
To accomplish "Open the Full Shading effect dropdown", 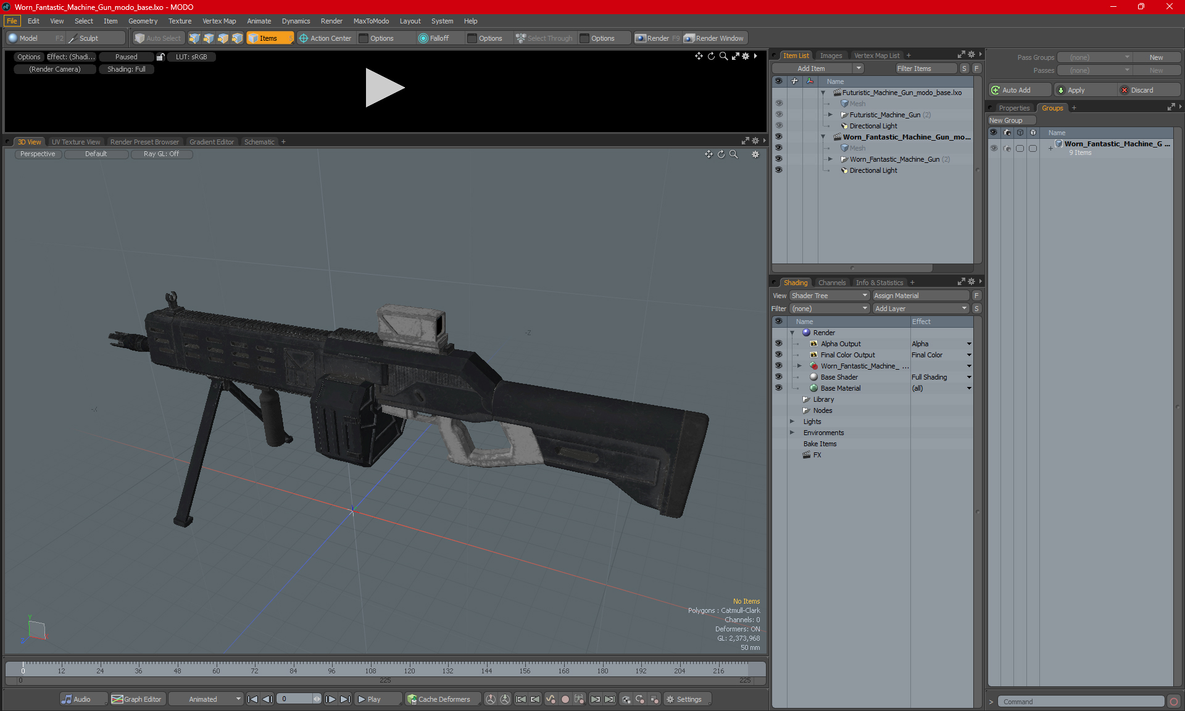I will (x=969, y=377).
